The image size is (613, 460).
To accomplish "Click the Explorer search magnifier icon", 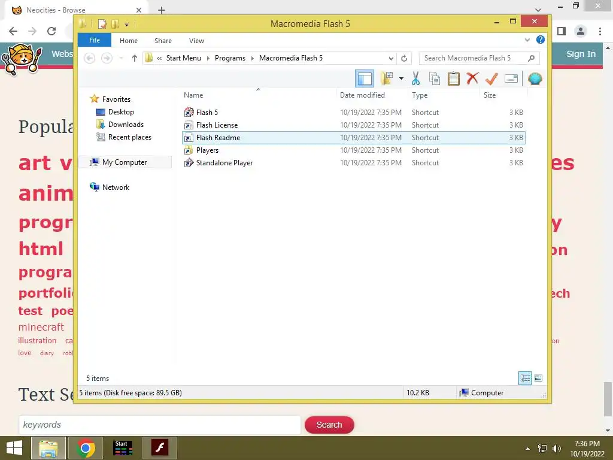I will (x=532, y=58).
